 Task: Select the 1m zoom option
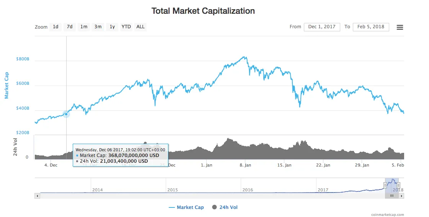coord(84,27)
